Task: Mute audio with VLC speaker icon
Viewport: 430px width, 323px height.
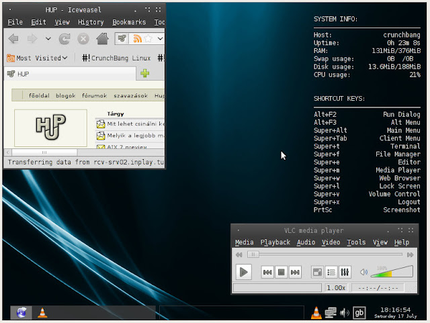Action: click(x=363, y=272)
